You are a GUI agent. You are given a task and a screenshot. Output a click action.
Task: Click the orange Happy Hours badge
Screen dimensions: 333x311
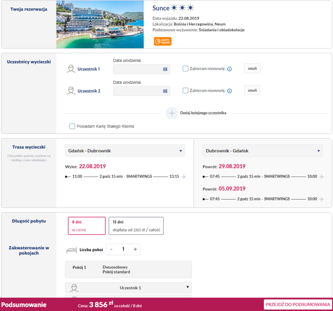click(x=162, y=41)
